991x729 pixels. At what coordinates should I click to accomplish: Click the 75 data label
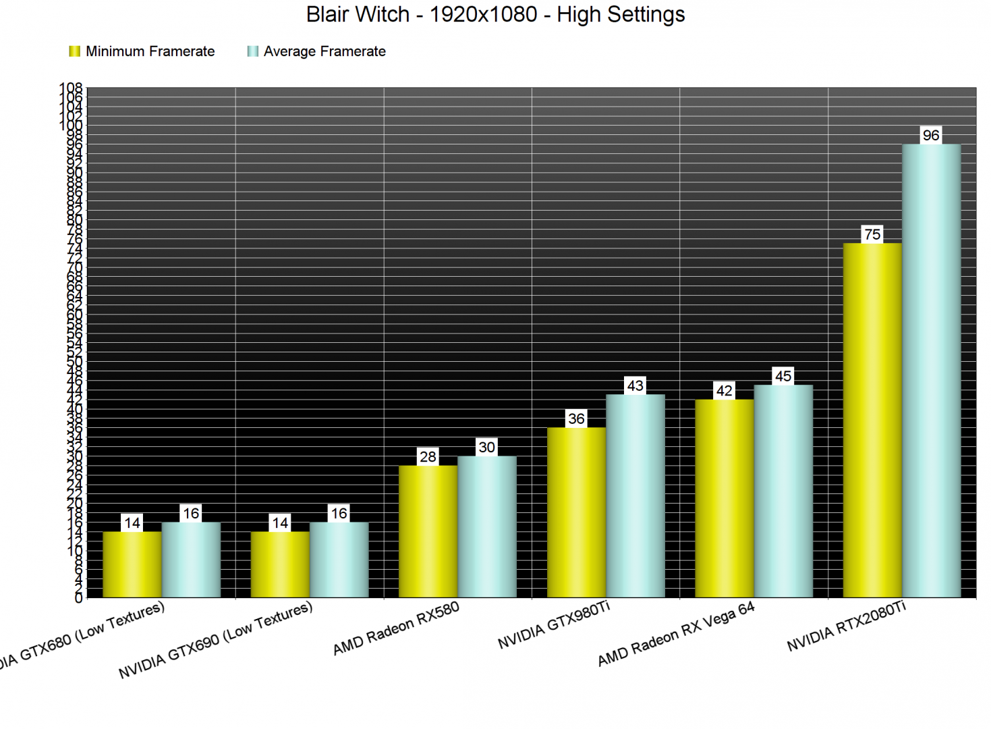coord(872,234)
